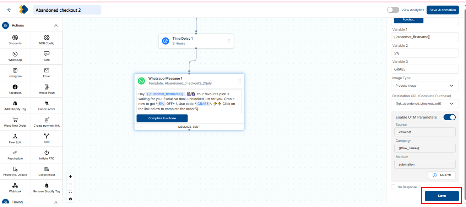This screenshot has height=207, width=466.
Task: Toggle the canvas lock icon
Action: pos(70,199)
